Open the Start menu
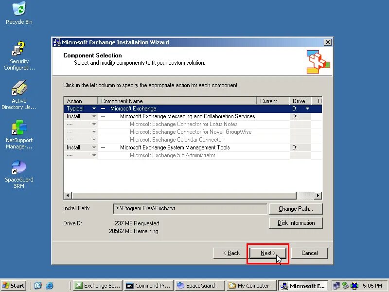The height and width of the screenshot is (292, 389). (x=14, y=286)
